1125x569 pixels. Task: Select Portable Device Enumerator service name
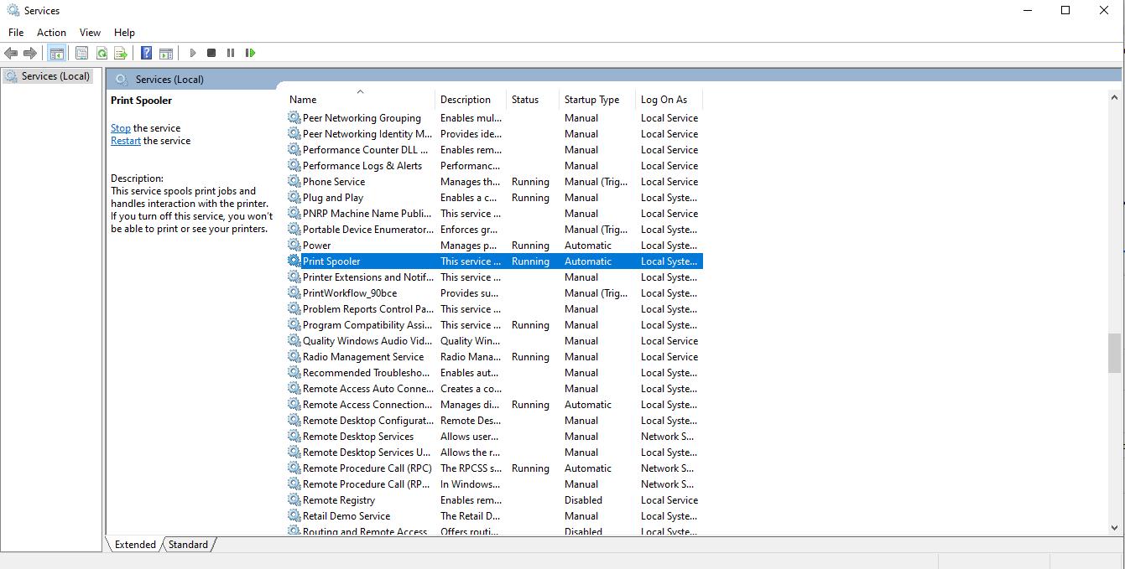tap(367, 230)
